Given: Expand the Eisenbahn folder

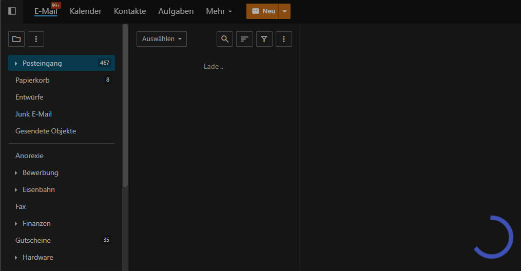Looking at the screenshot, I should click(16, 190).
